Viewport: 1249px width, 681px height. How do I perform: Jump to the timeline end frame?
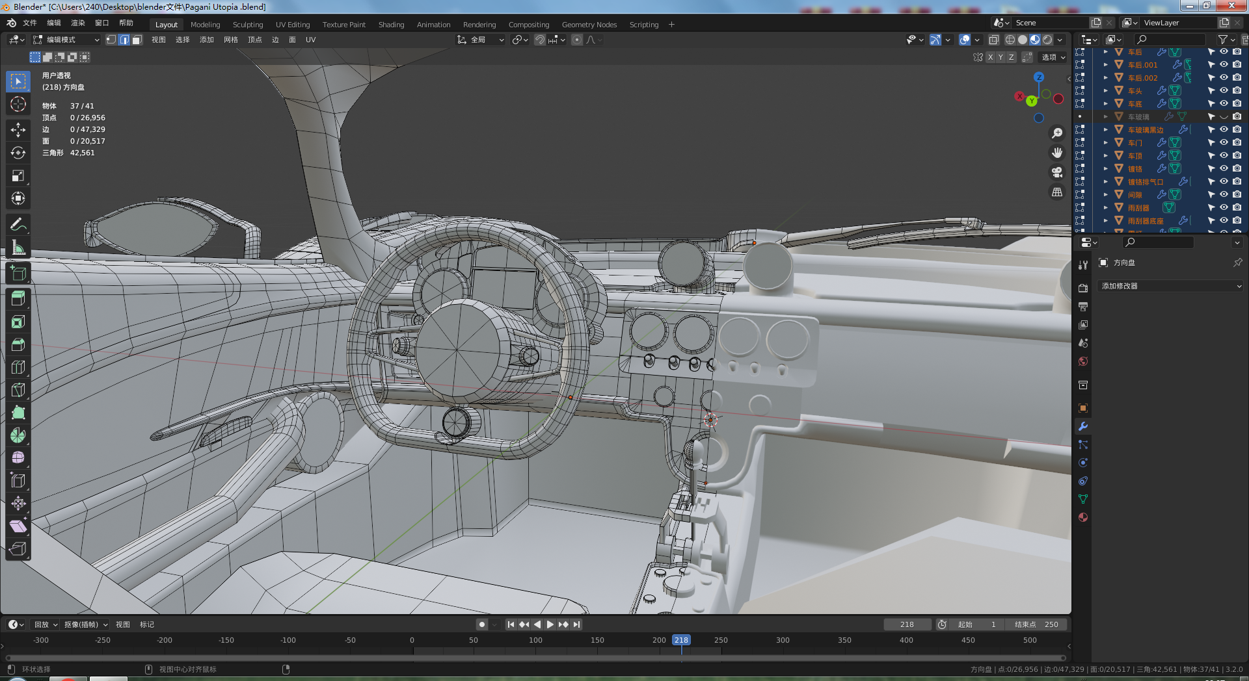(x=576, y=624)
